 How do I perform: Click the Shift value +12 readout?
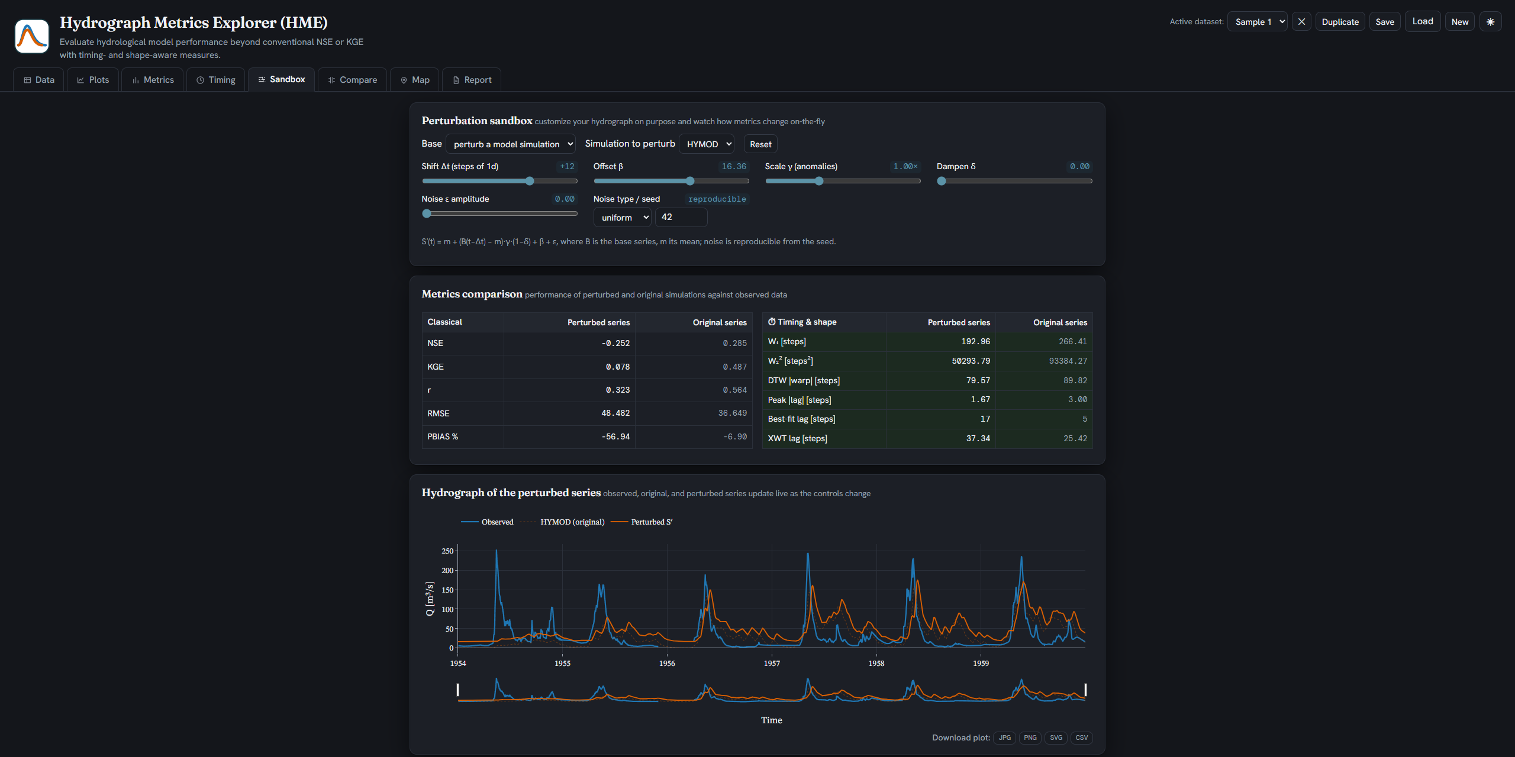[x=567, y=166]
